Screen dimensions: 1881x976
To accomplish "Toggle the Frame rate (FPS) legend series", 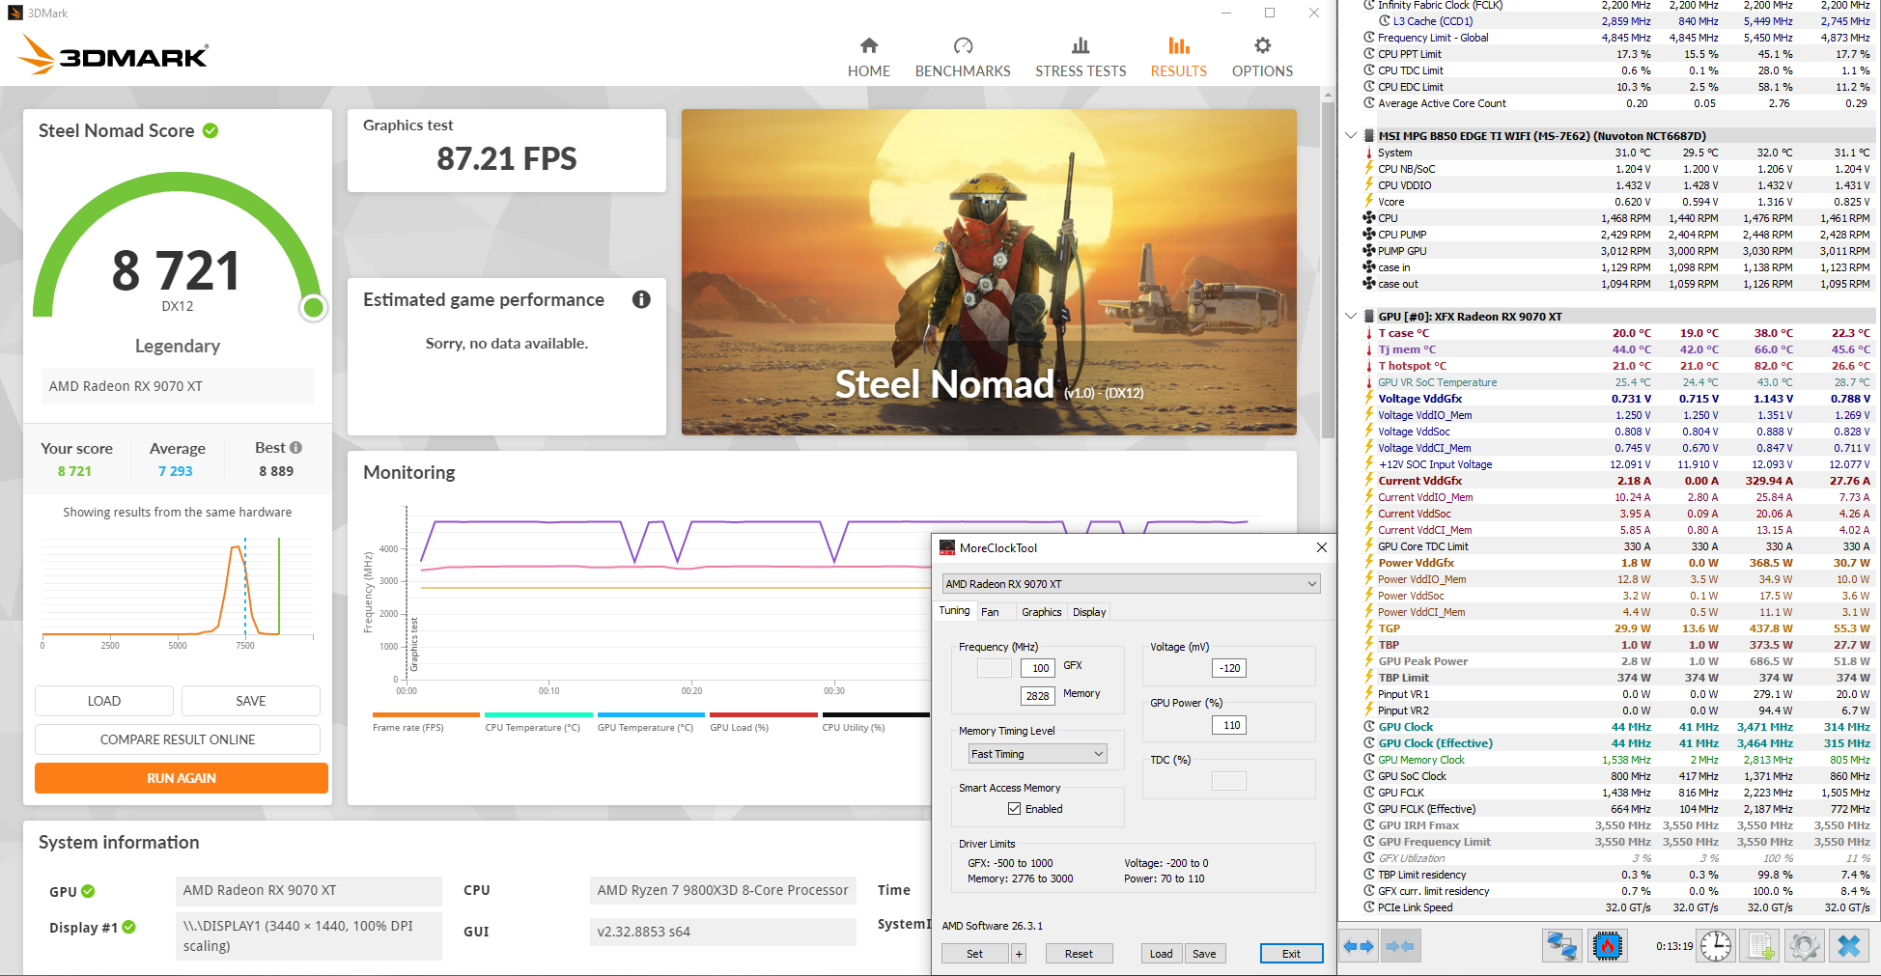I will pyautogui.click(x=426, y=721).
